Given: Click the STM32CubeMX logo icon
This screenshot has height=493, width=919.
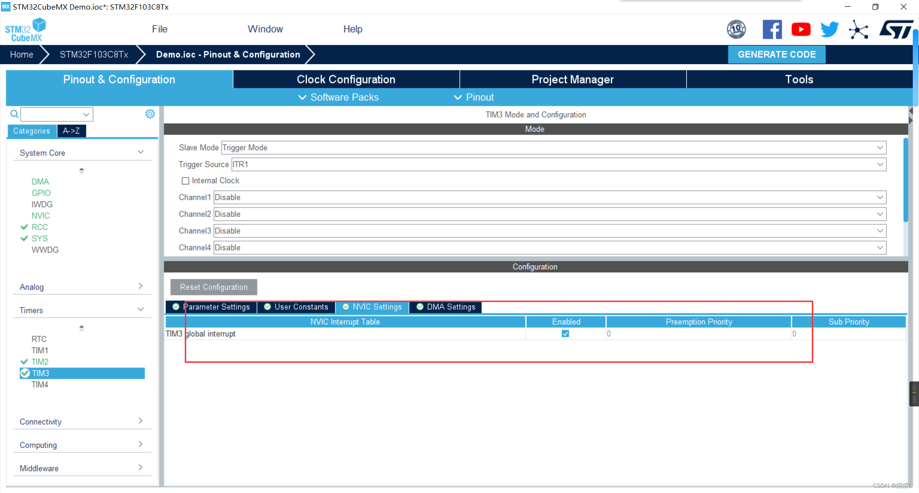Looking at the screenshot, I should (25, 30).
